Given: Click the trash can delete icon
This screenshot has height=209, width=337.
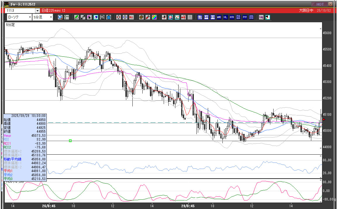Looking at the screenshot, I should pyautogui.click(x=108, y=17).
